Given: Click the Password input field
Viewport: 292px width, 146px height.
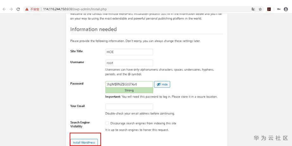Looking at the screenshot, I should pyautogui.click(x=129, y=84).
